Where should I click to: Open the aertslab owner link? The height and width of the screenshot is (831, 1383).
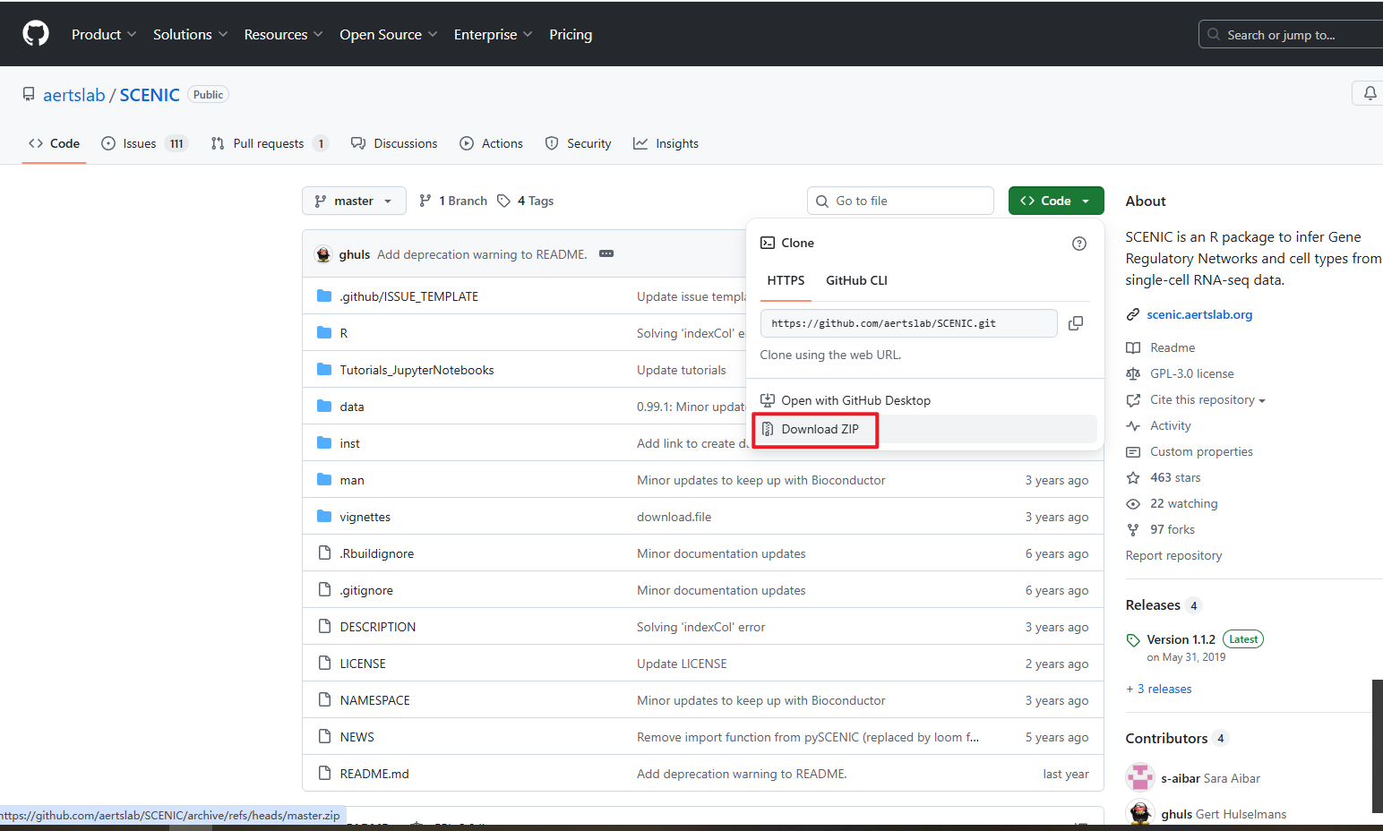[x=73, y=95]
